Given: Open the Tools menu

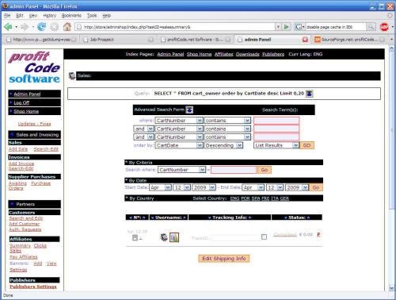Looking at the screenshot, I should (92, 16).
